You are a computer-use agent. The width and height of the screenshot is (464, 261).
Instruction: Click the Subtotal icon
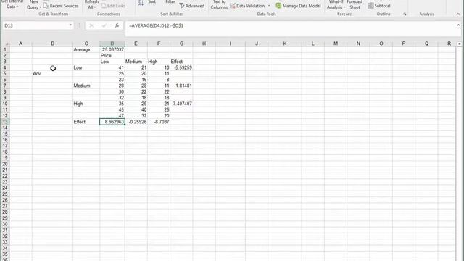point(379,6)
